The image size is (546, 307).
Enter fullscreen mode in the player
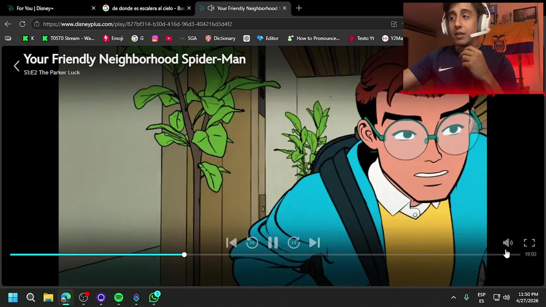[x=529, y=243]
